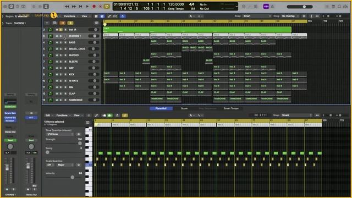The height and width of the screenshot is (198, 352).
Task: Open the Note Pad icon
Action: [x=333, y=7]
